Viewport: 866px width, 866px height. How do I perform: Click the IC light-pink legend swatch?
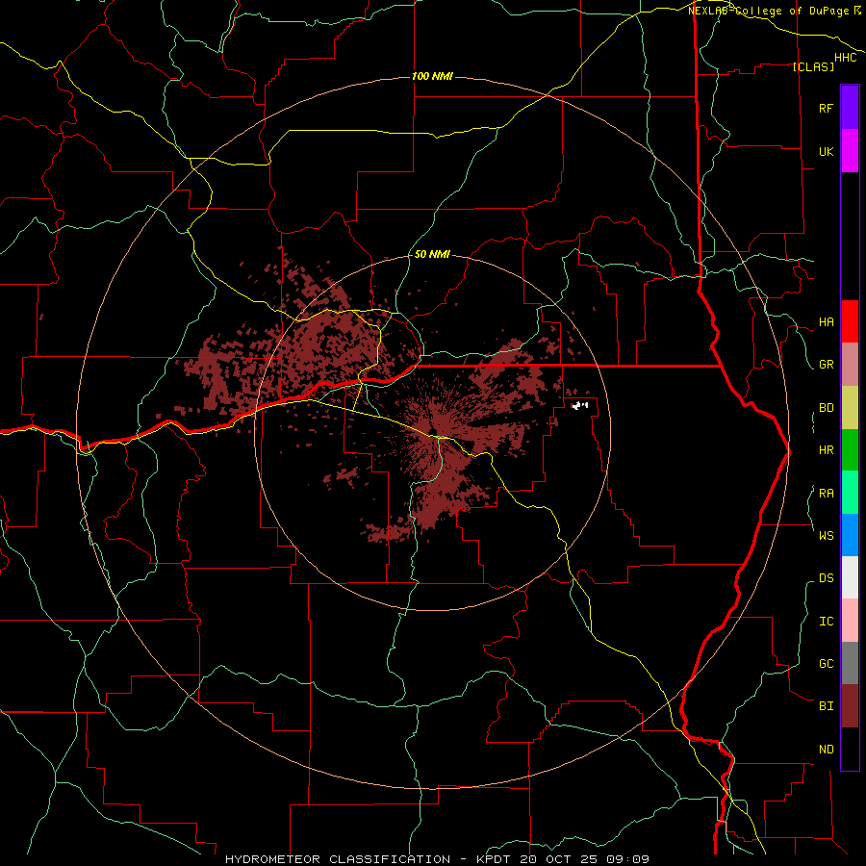850,621
